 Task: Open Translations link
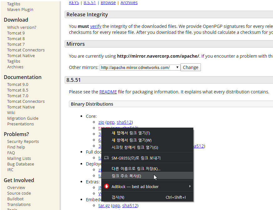pos(19,204)
